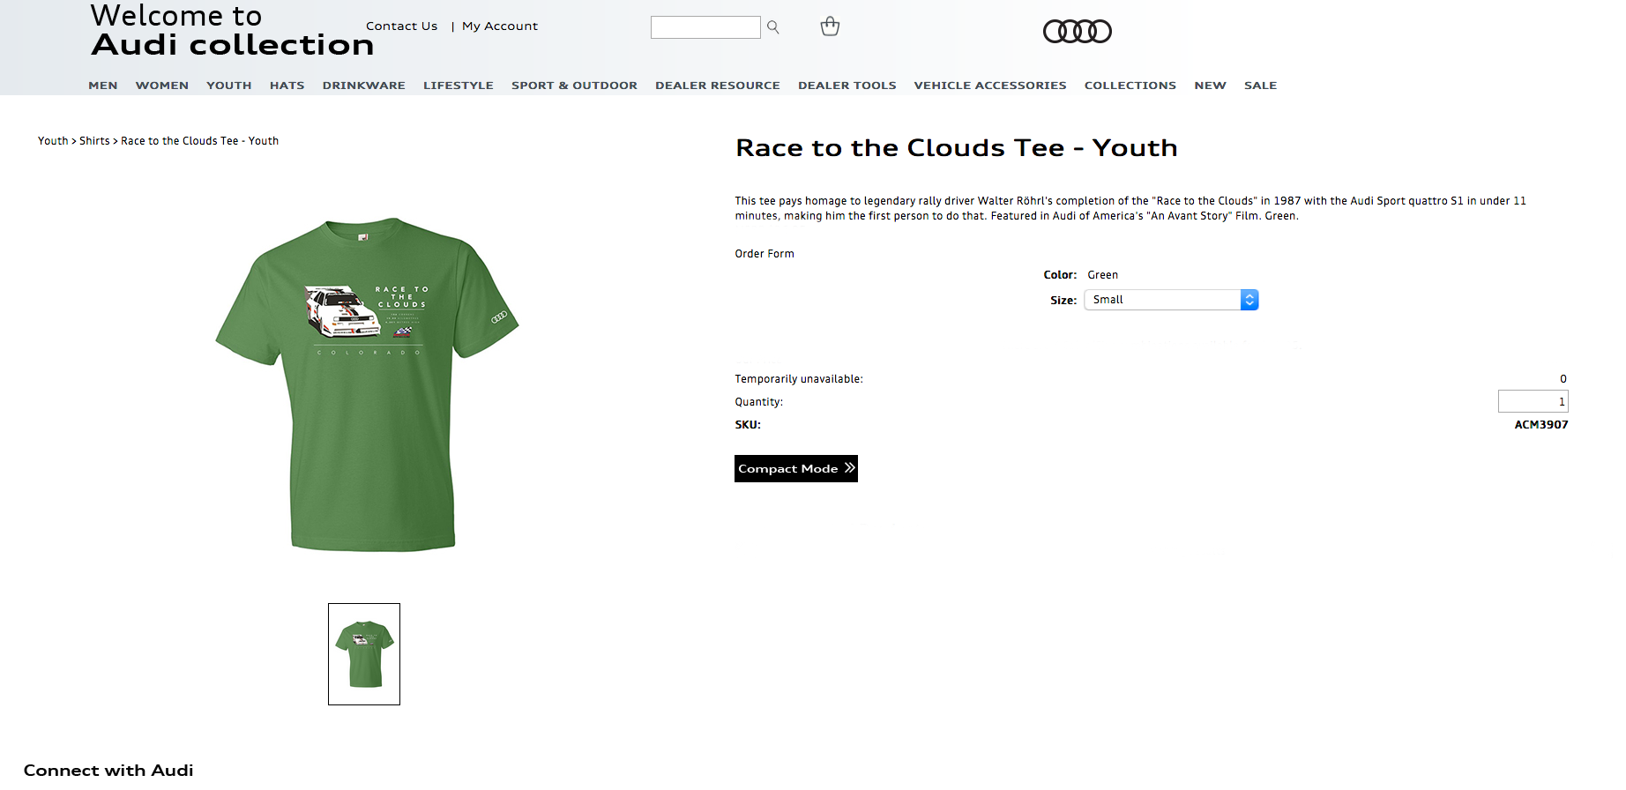The height and width of the screenshot is (790, 1626).
Task: Open the Contact Us link
Action: [402, 26]
